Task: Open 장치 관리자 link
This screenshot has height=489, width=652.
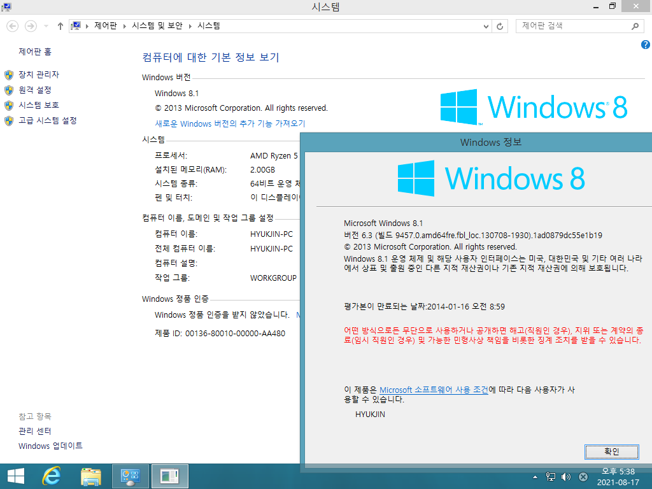Action: 39,74
